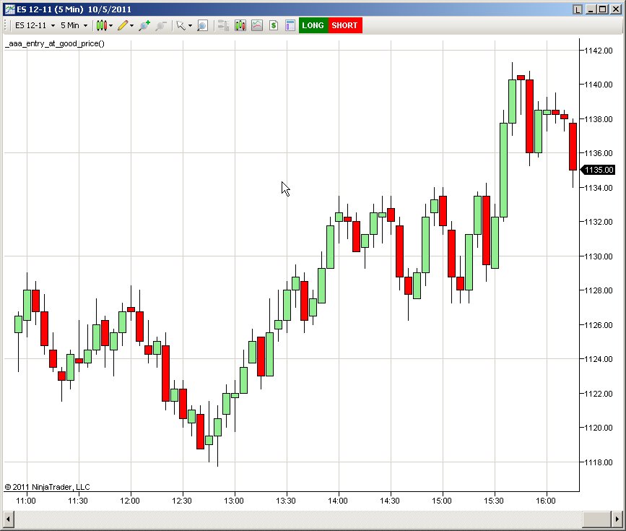The height and width of the screenshot is (531, 626).
Task: Click the 1130.00 price axis label
Action: point(598,256)
